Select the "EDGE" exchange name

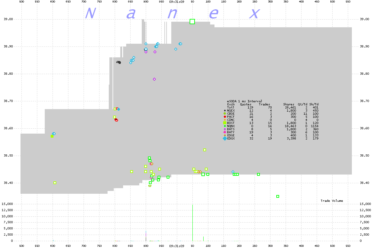point(231,135)
